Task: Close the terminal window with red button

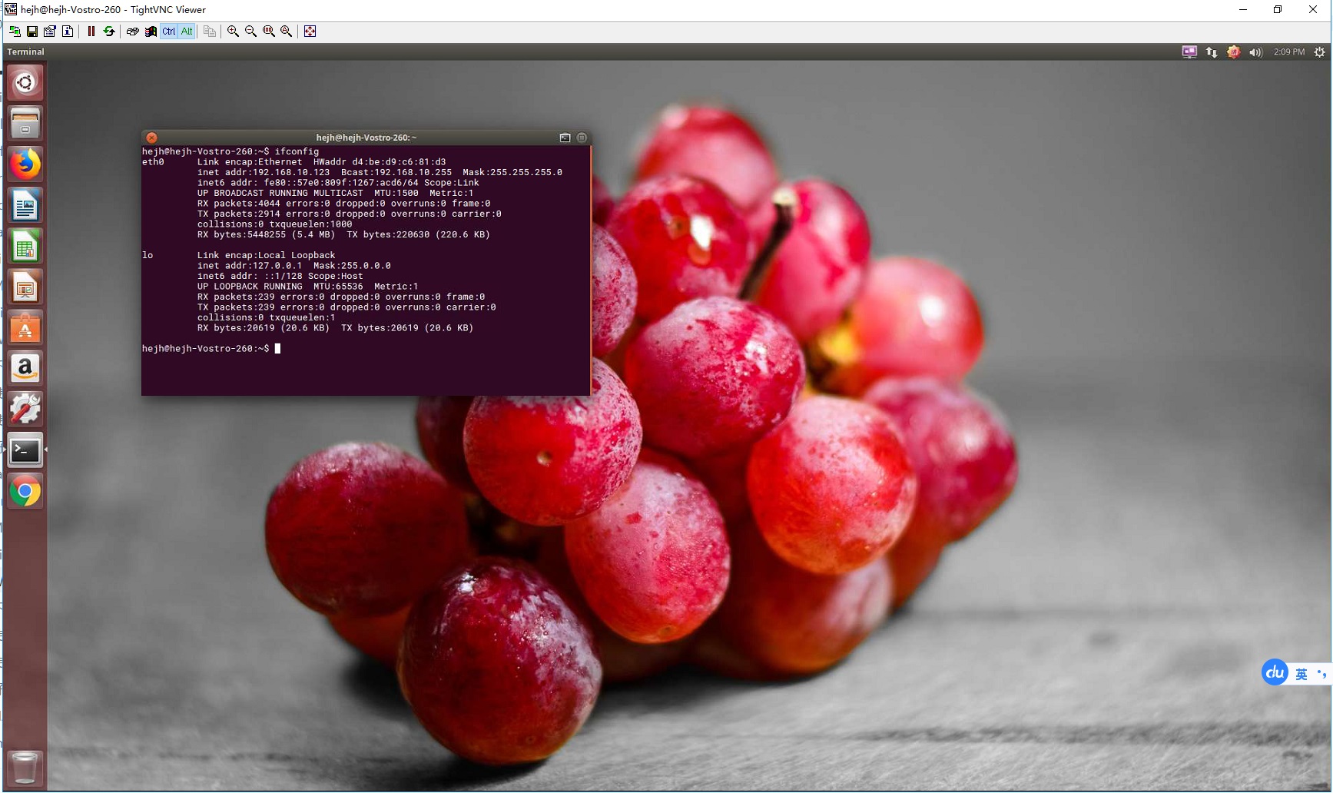Action: coord(152,138)
